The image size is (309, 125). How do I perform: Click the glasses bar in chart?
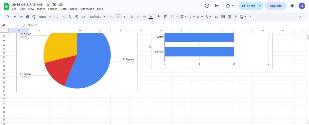click(199, 52)
